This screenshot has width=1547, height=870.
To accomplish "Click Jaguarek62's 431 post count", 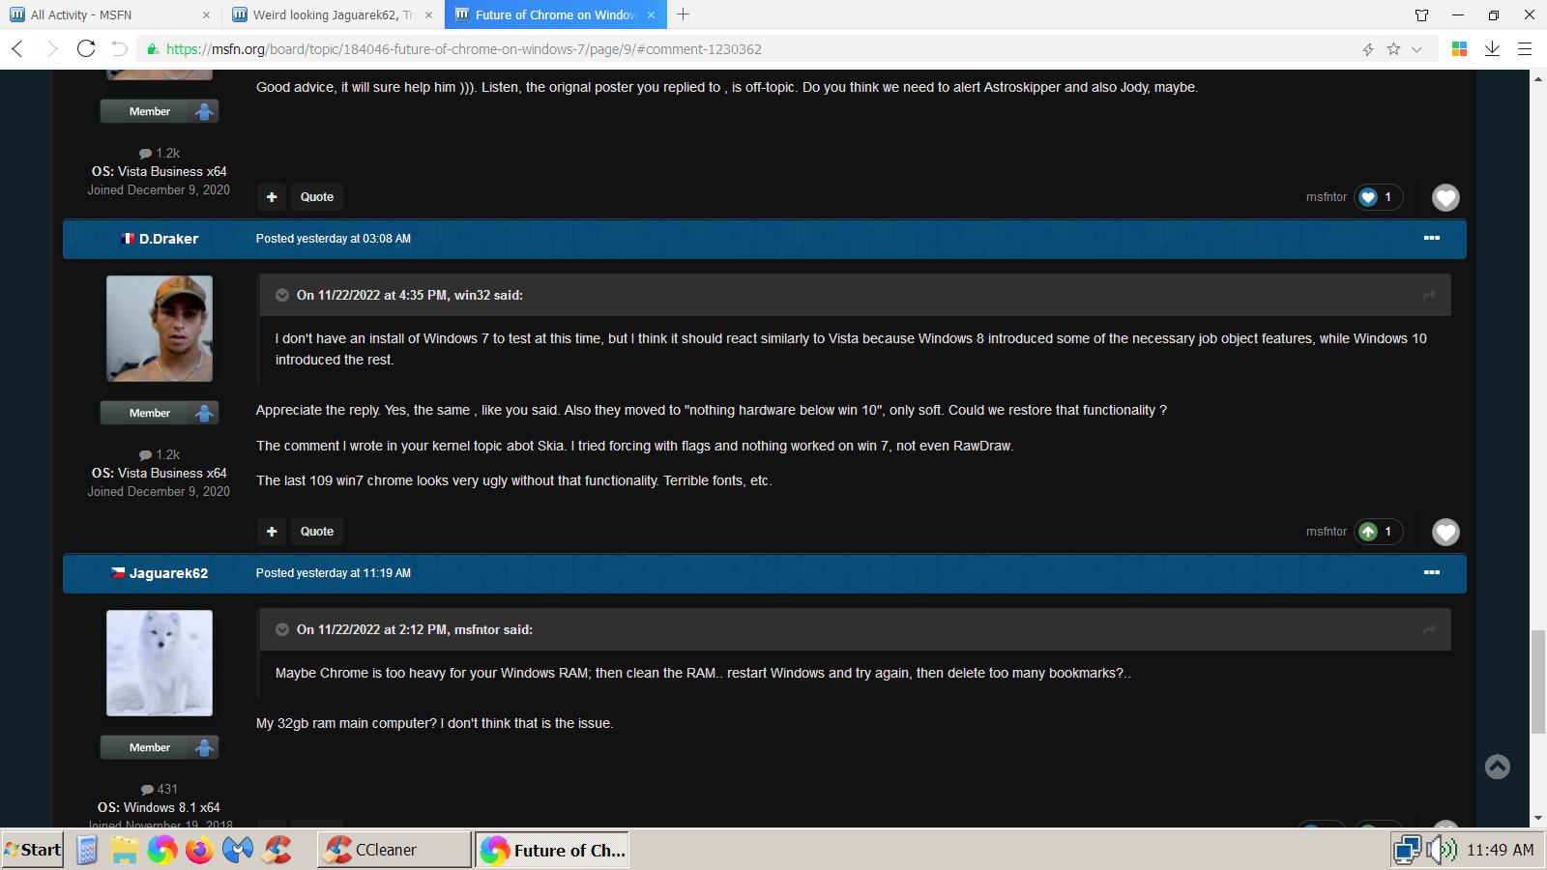I will click(160, 789).
